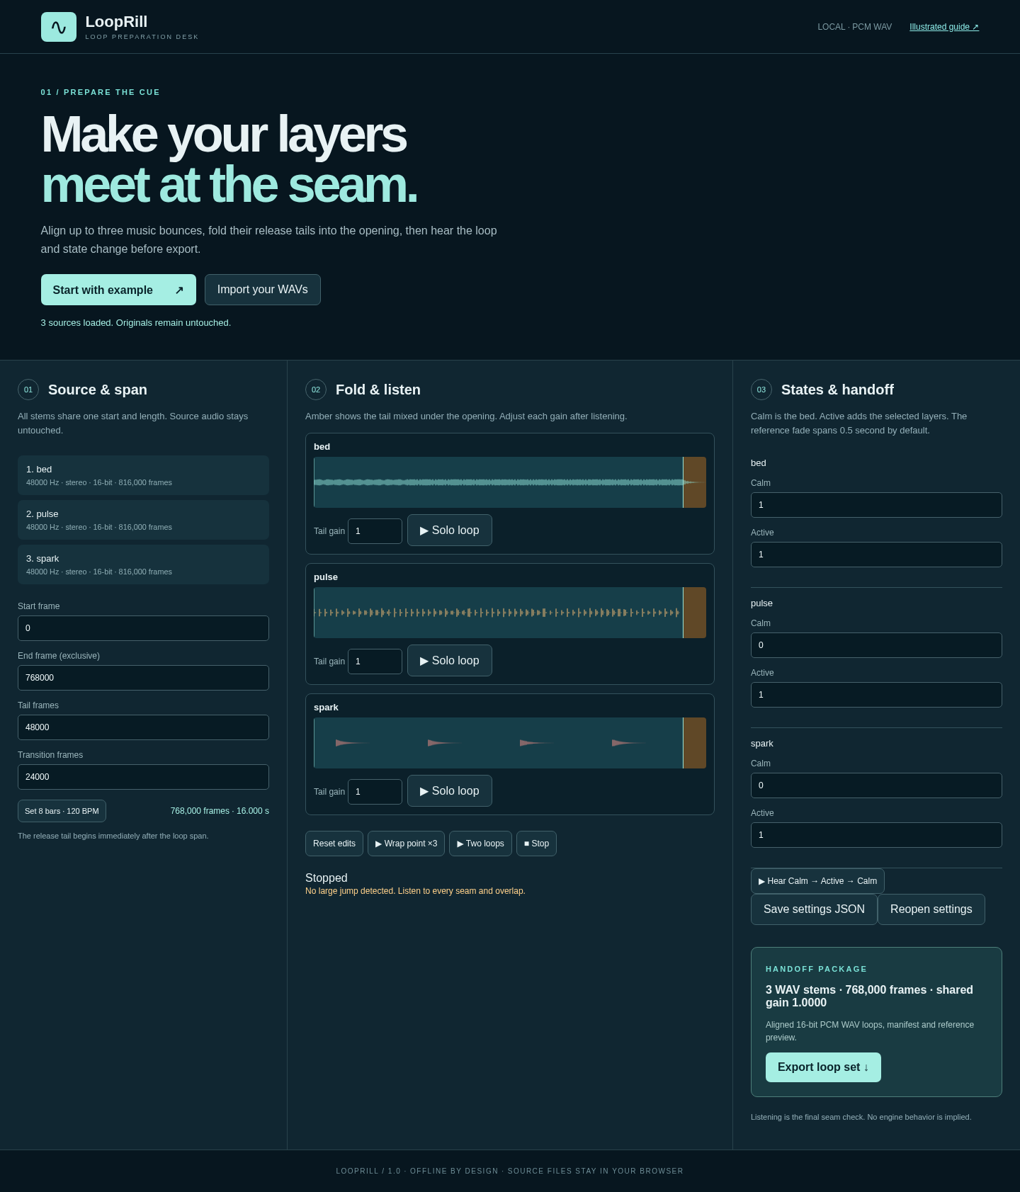Click the "LOCAL · PCM WAV" header label
This screenshot has width=1020, height=1192.
pos(854,27)
